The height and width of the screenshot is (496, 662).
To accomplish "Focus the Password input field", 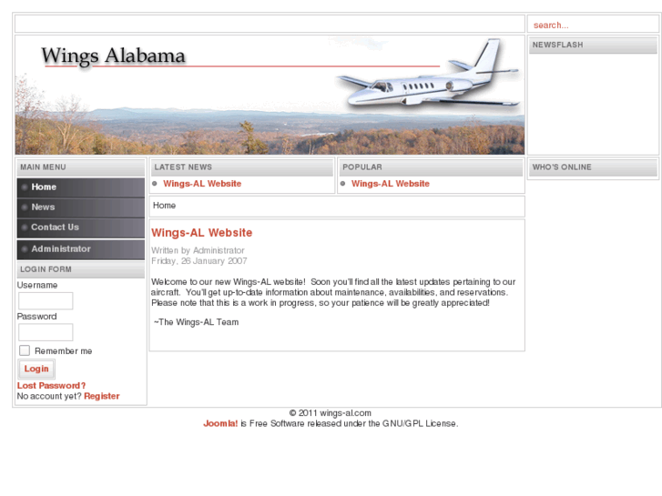I will point(46,332).
